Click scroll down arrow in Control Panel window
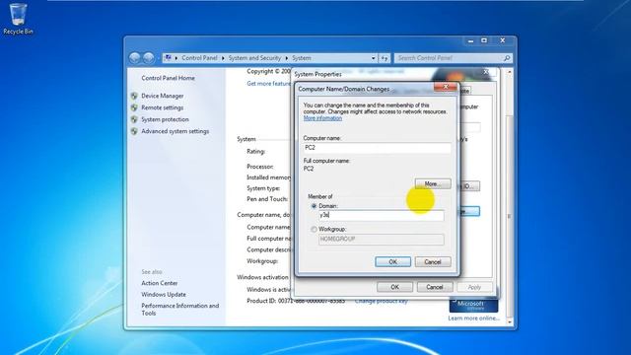Viewport: 631px width, 355px height. coord(510,321)
